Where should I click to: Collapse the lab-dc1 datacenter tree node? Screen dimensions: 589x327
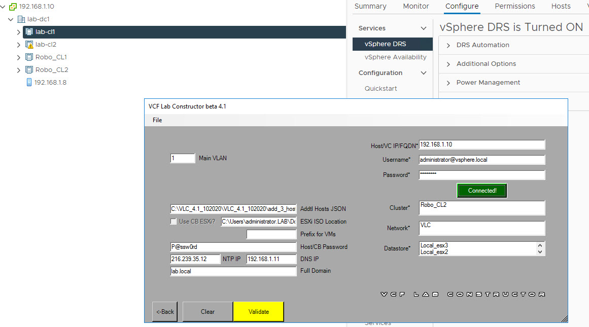pos(11,19)
